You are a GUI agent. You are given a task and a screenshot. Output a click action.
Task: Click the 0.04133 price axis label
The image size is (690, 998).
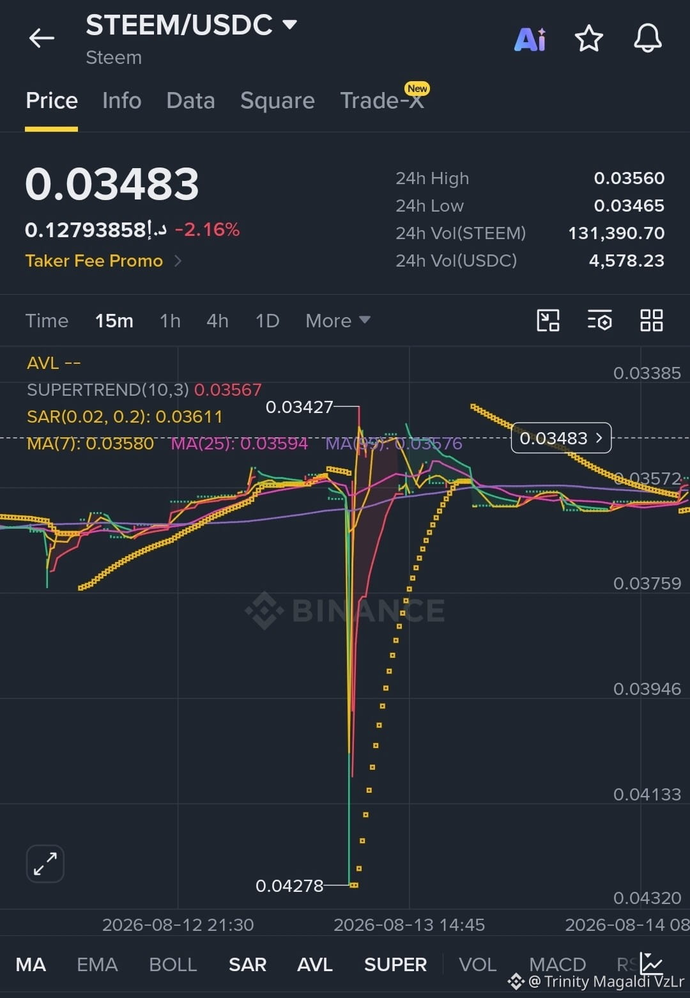coord(647,794)
